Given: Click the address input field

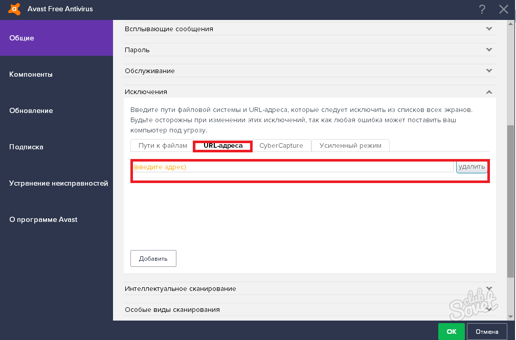Looking at the screenshot, I should (293, 167).
